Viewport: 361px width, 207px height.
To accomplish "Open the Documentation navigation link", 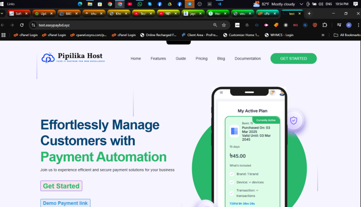I will (x=248, y=58).
